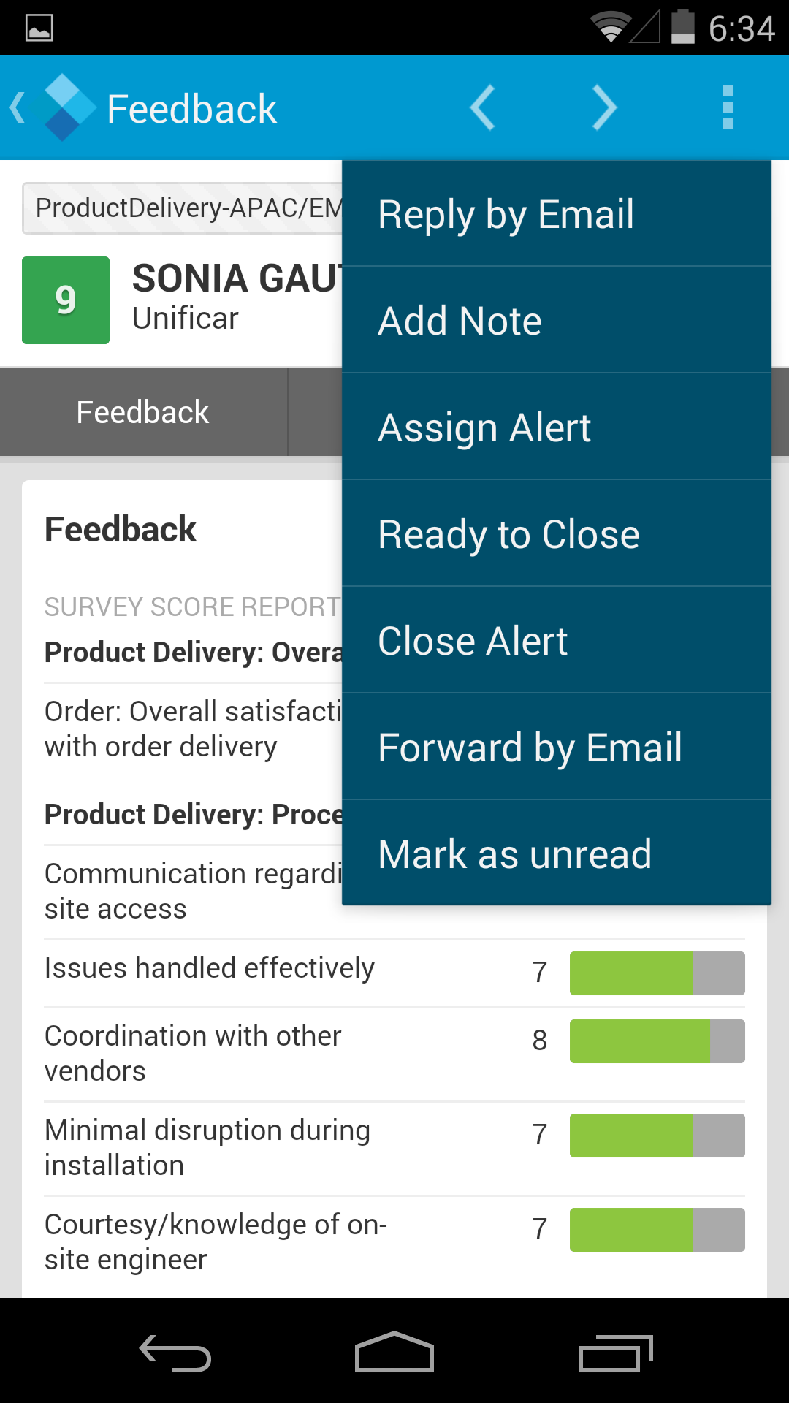Tap the three-dot overflow menu icon
The width and height of the screenshot is (789, 1403).
727,107
